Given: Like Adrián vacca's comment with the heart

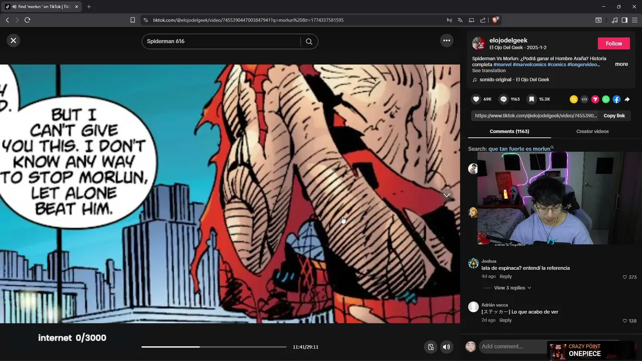Looking at the screenshot, I should 625,321.
